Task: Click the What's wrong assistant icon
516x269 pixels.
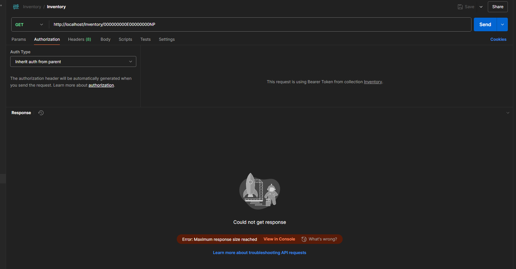Action: [x=304, y=239]
